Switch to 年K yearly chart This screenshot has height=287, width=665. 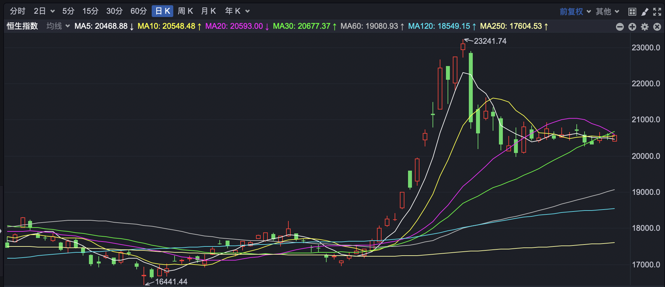point(233,11)
